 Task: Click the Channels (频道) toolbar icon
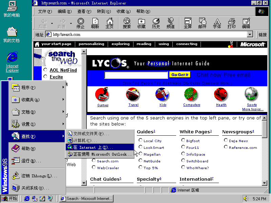pos(171,23)
